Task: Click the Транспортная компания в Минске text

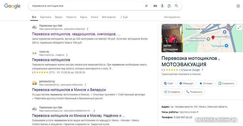Action: point(181,74)
